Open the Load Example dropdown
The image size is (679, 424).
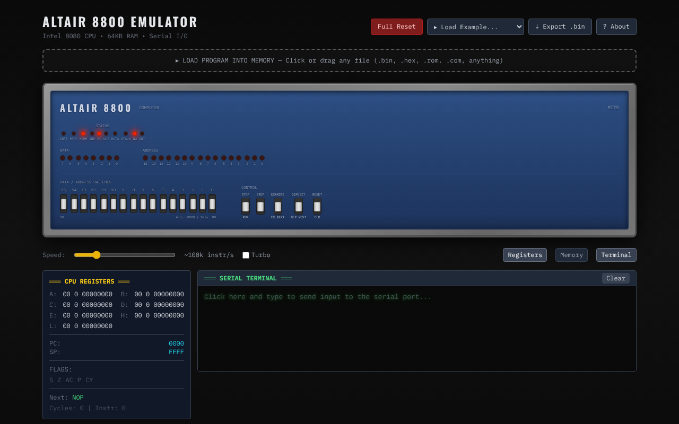[x=475, y=26]
